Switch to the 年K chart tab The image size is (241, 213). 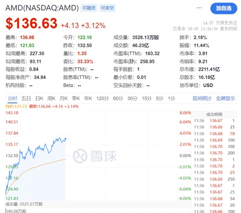tap(88, 98)
